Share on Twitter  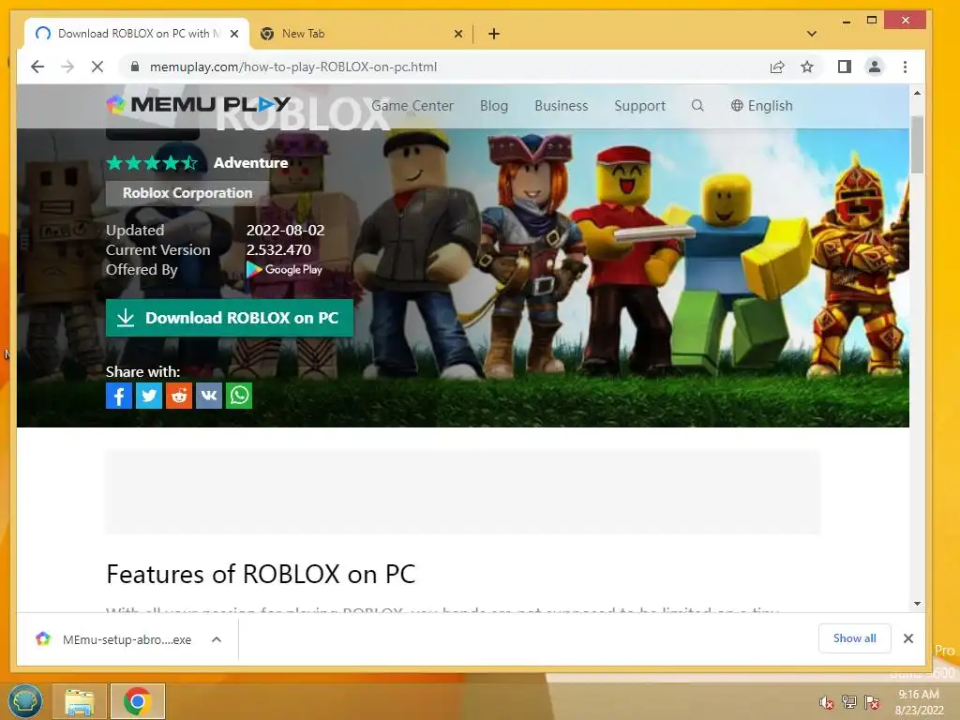pos(149,396)
